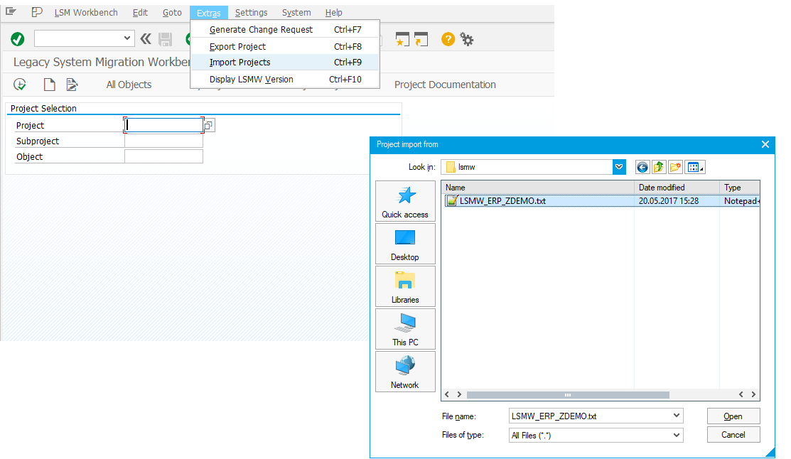Screen dimensions: 791x459
Task: Expand the command field dropdown arrow
Action: click(127, 38)
